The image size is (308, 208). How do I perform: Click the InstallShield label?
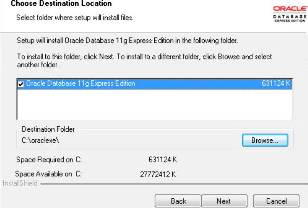pyautogui.click(x=20, y=183)
